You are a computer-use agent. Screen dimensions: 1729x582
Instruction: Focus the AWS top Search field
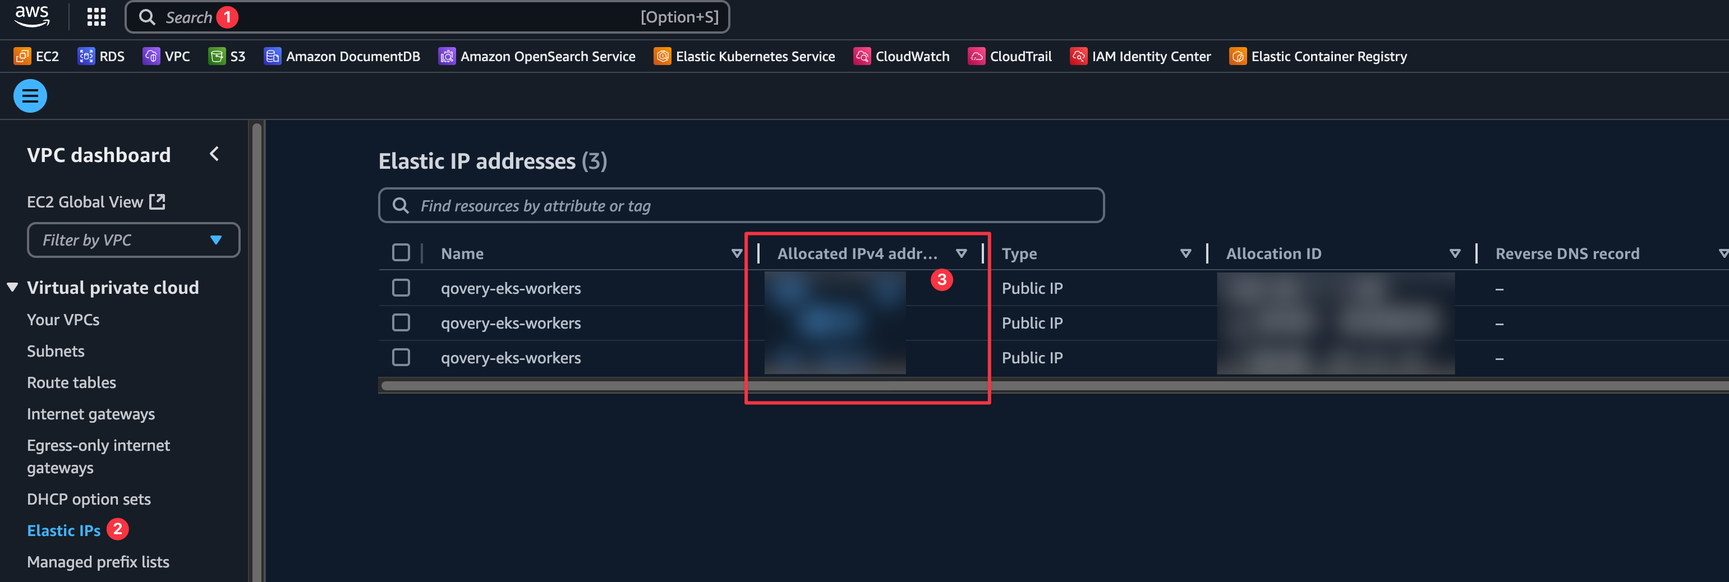(x=427, y=17)
